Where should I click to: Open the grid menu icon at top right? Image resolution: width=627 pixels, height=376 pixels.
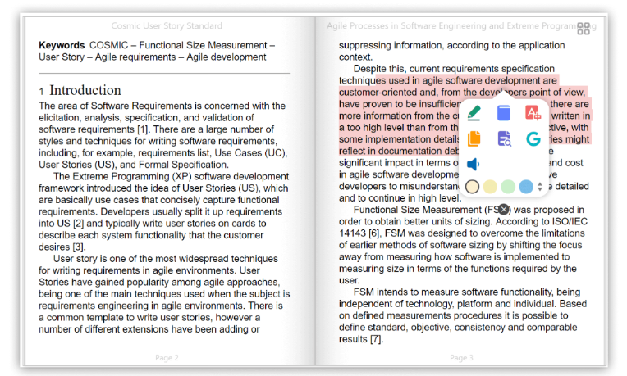584,29
